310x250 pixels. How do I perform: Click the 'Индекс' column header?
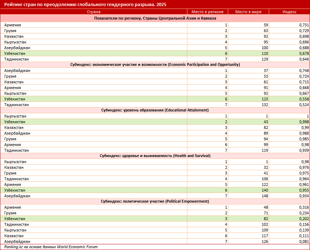[x=289, y=12]
